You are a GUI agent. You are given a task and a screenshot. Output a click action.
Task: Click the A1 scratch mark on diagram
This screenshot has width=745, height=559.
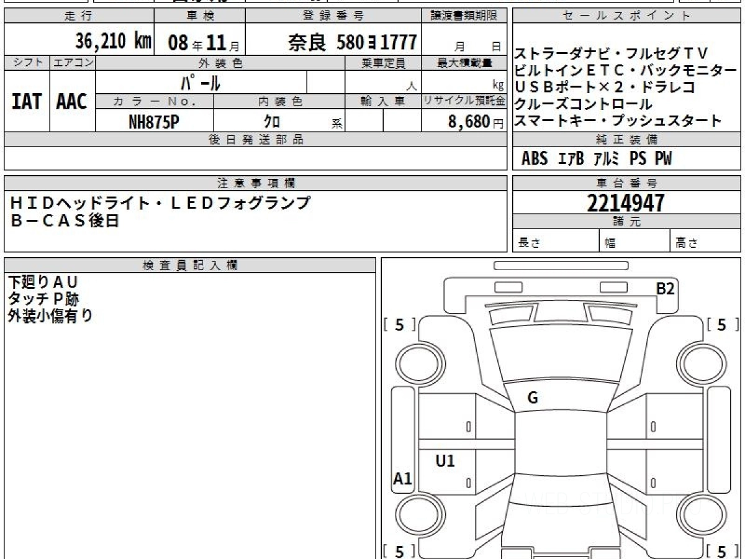pyautogui.click(x=403, y=479)
